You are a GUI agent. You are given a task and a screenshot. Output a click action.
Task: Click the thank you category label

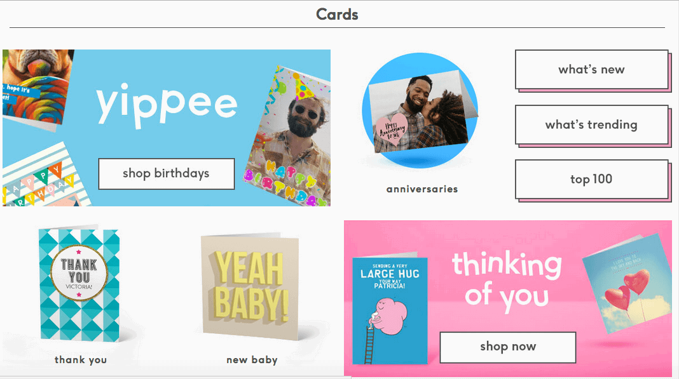click(x=81, y=360)
